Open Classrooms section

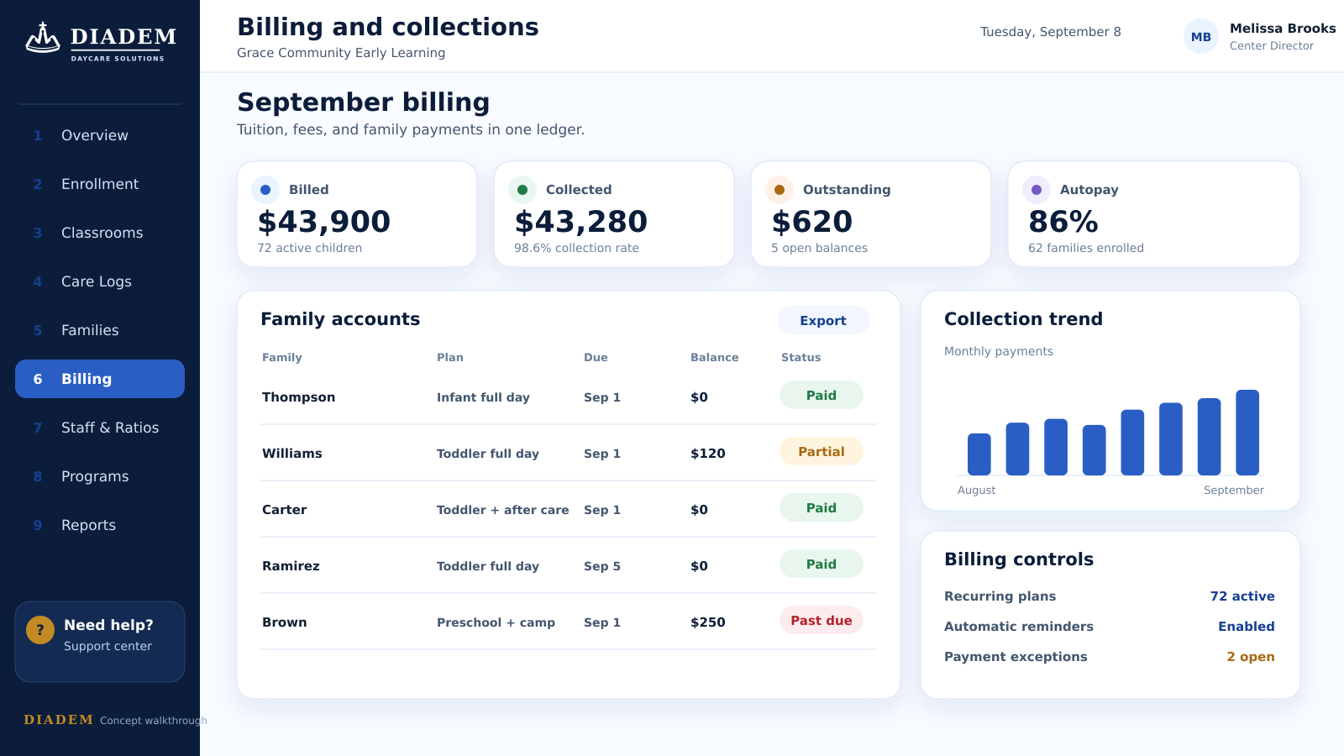coord(100,233)
